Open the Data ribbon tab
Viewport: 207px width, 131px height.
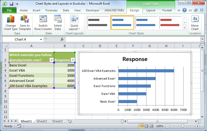click(66, 10)
